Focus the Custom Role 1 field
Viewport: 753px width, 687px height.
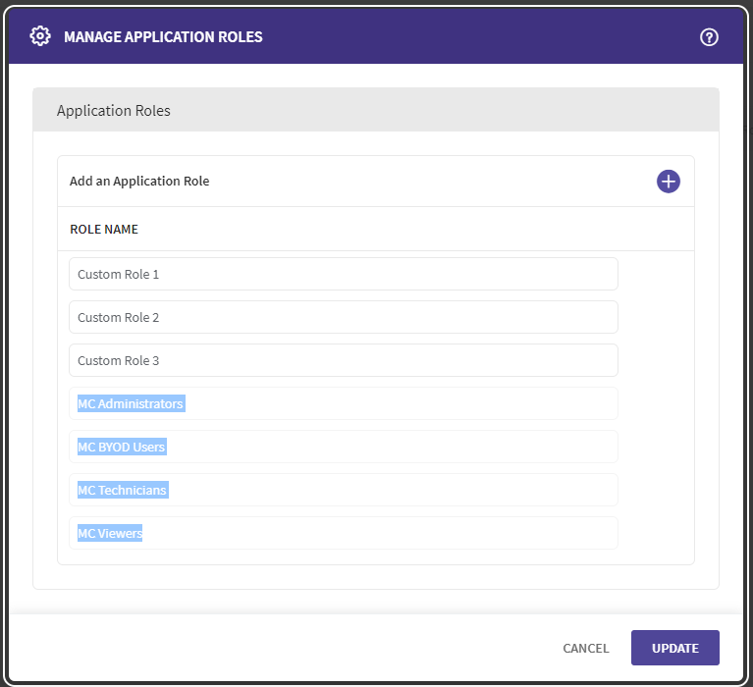click(343, 274)
